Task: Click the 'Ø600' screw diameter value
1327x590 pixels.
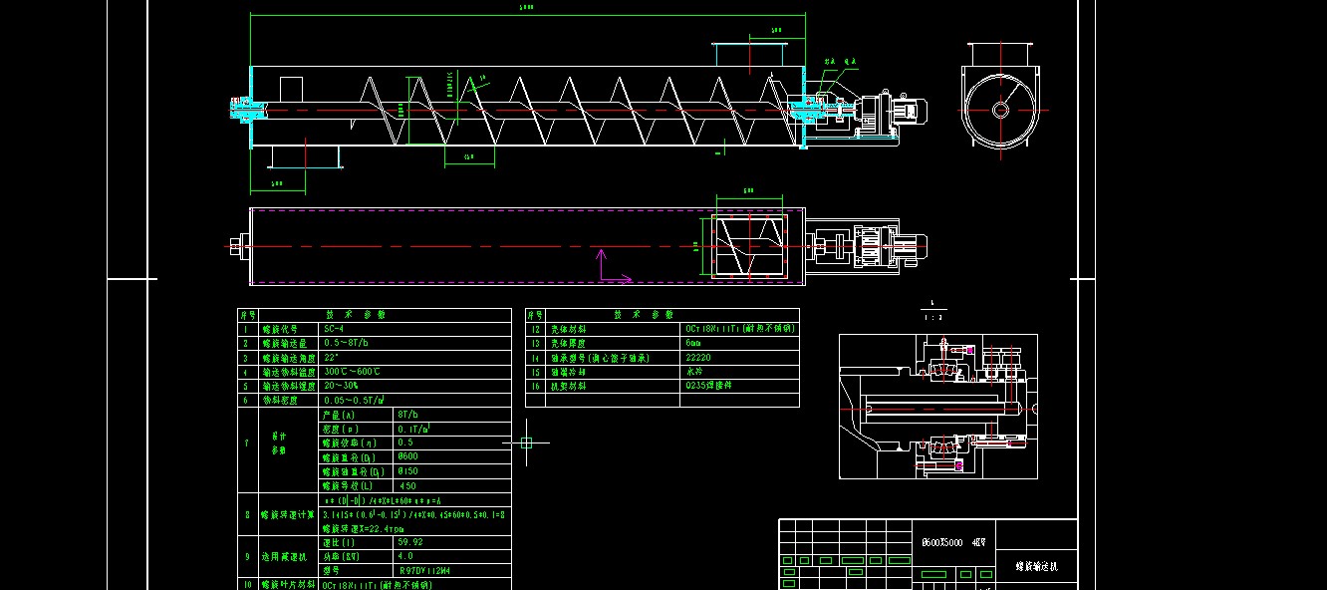Action: pos(407,456)
